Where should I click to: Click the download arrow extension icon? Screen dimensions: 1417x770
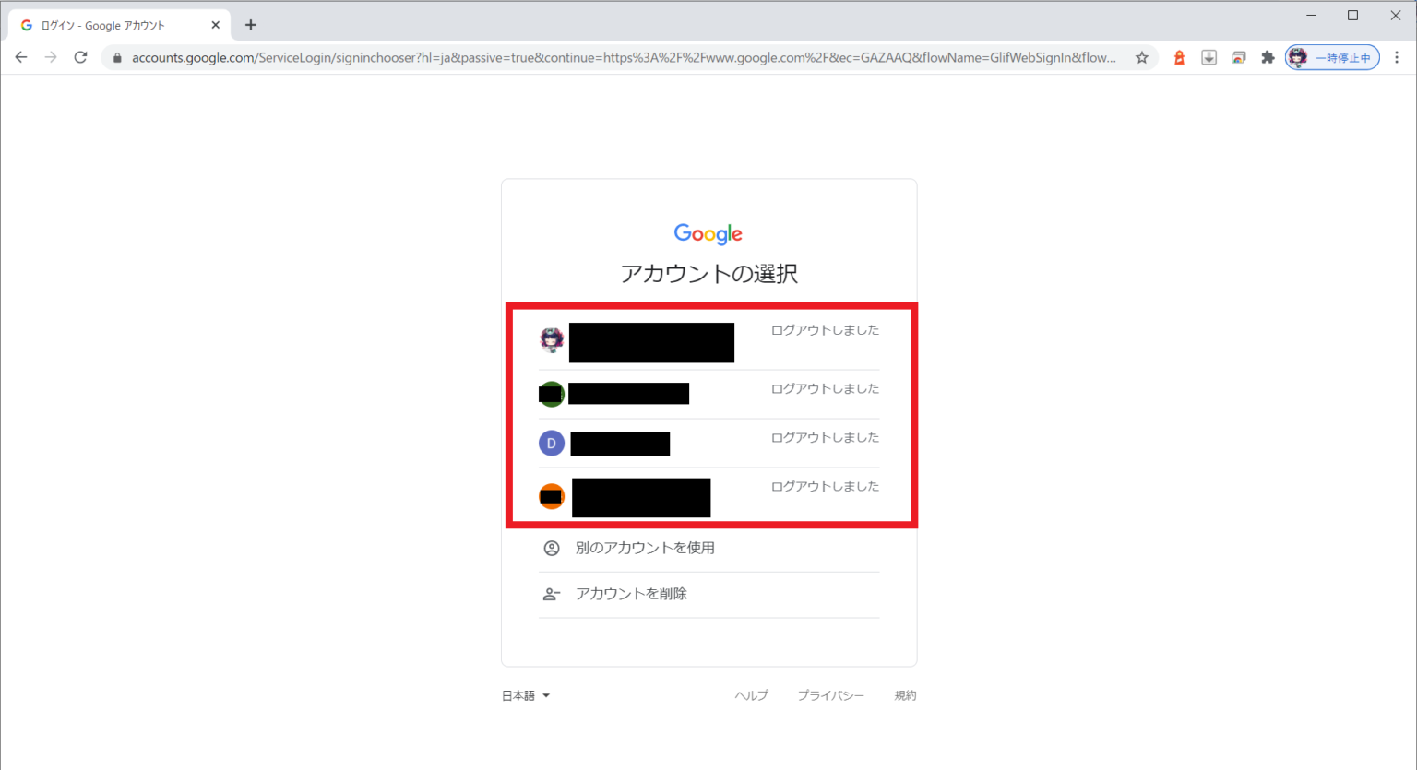pos(1209,57)
